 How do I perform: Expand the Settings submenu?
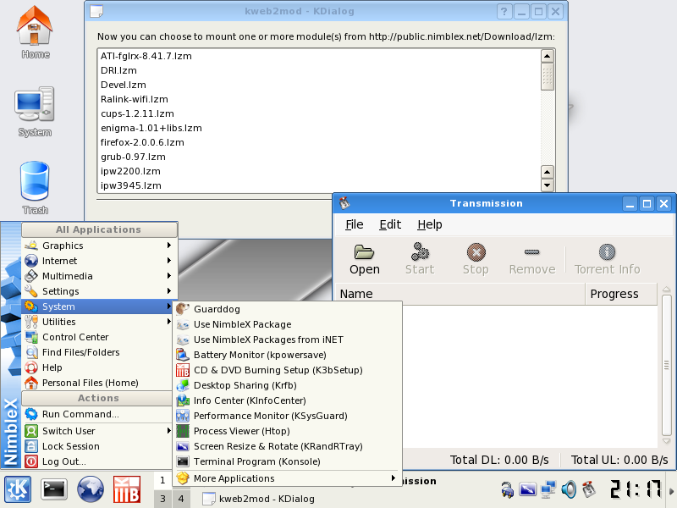[x=99, y=291]
